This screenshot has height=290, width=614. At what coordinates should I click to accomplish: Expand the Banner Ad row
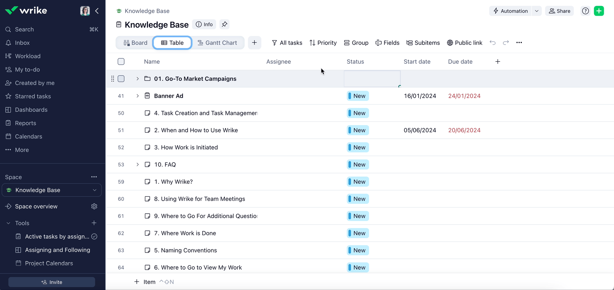[x=137, y=96]
